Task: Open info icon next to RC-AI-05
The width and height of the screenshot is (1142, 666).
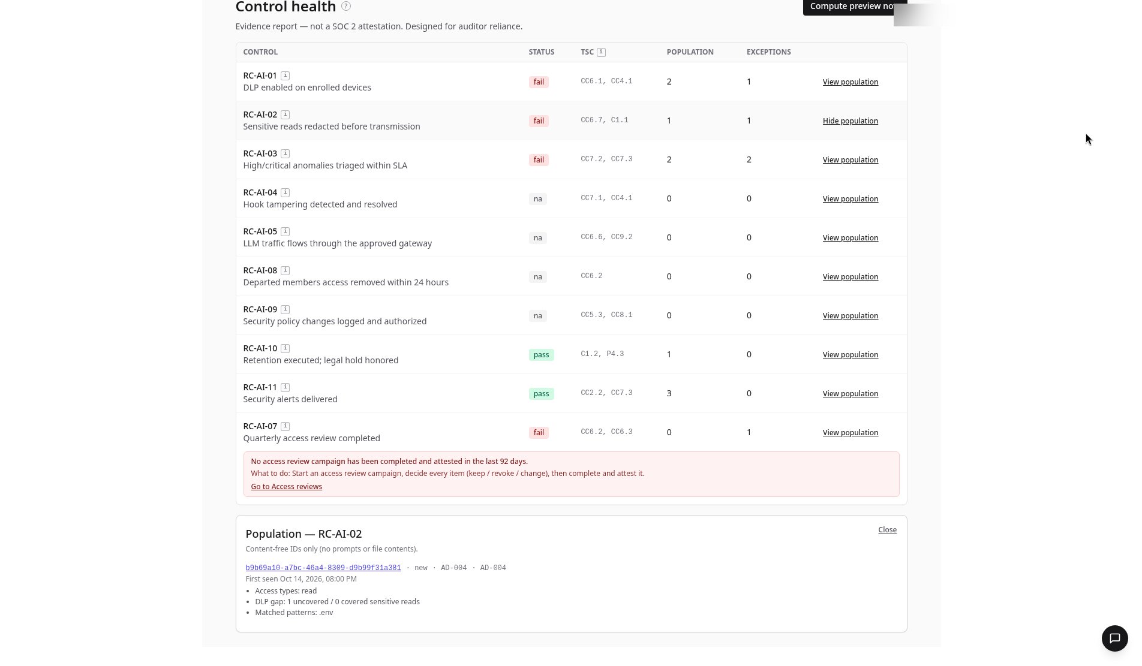Action: pyautogui.click(x=285, y=231)
